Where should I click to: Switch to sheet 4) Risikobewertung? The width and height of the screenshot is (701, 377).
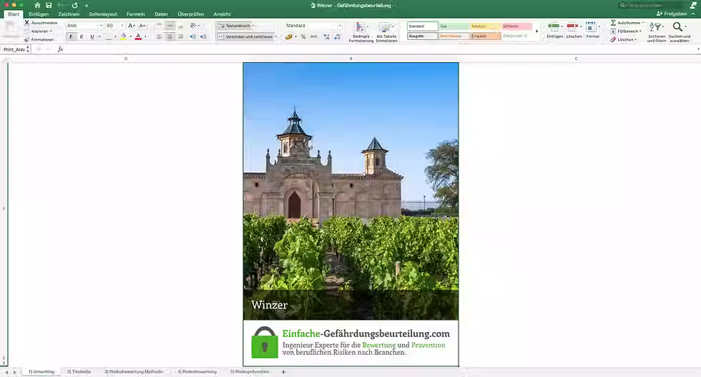[197, 372]
